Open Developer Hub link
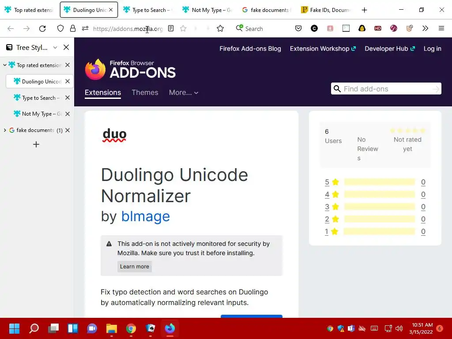 point(390,49)
